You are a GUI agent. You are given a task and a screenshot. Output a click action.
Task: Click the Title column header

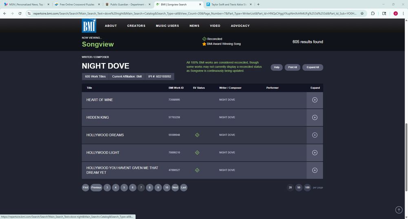(89, 88)
